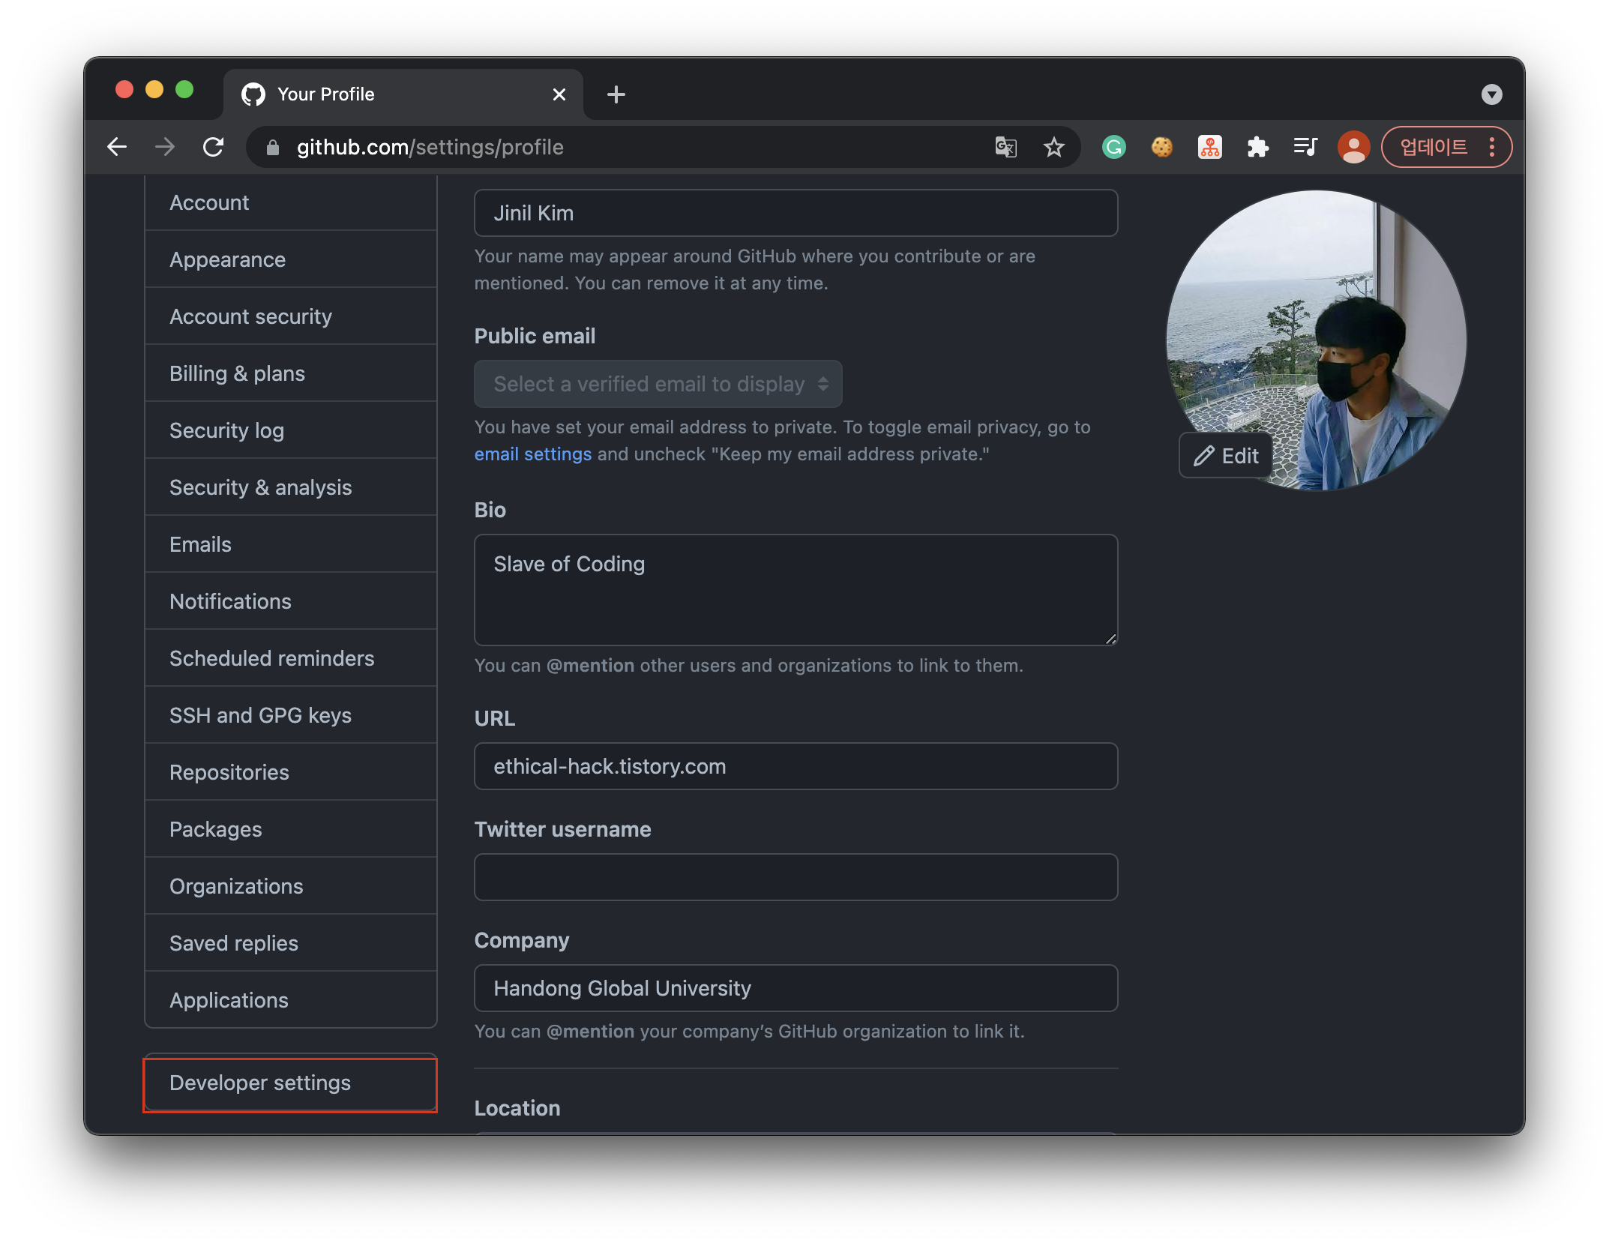This screenshot has width=1609, height=1246.
Task: Click the Company input field
Action: [796, 988]
